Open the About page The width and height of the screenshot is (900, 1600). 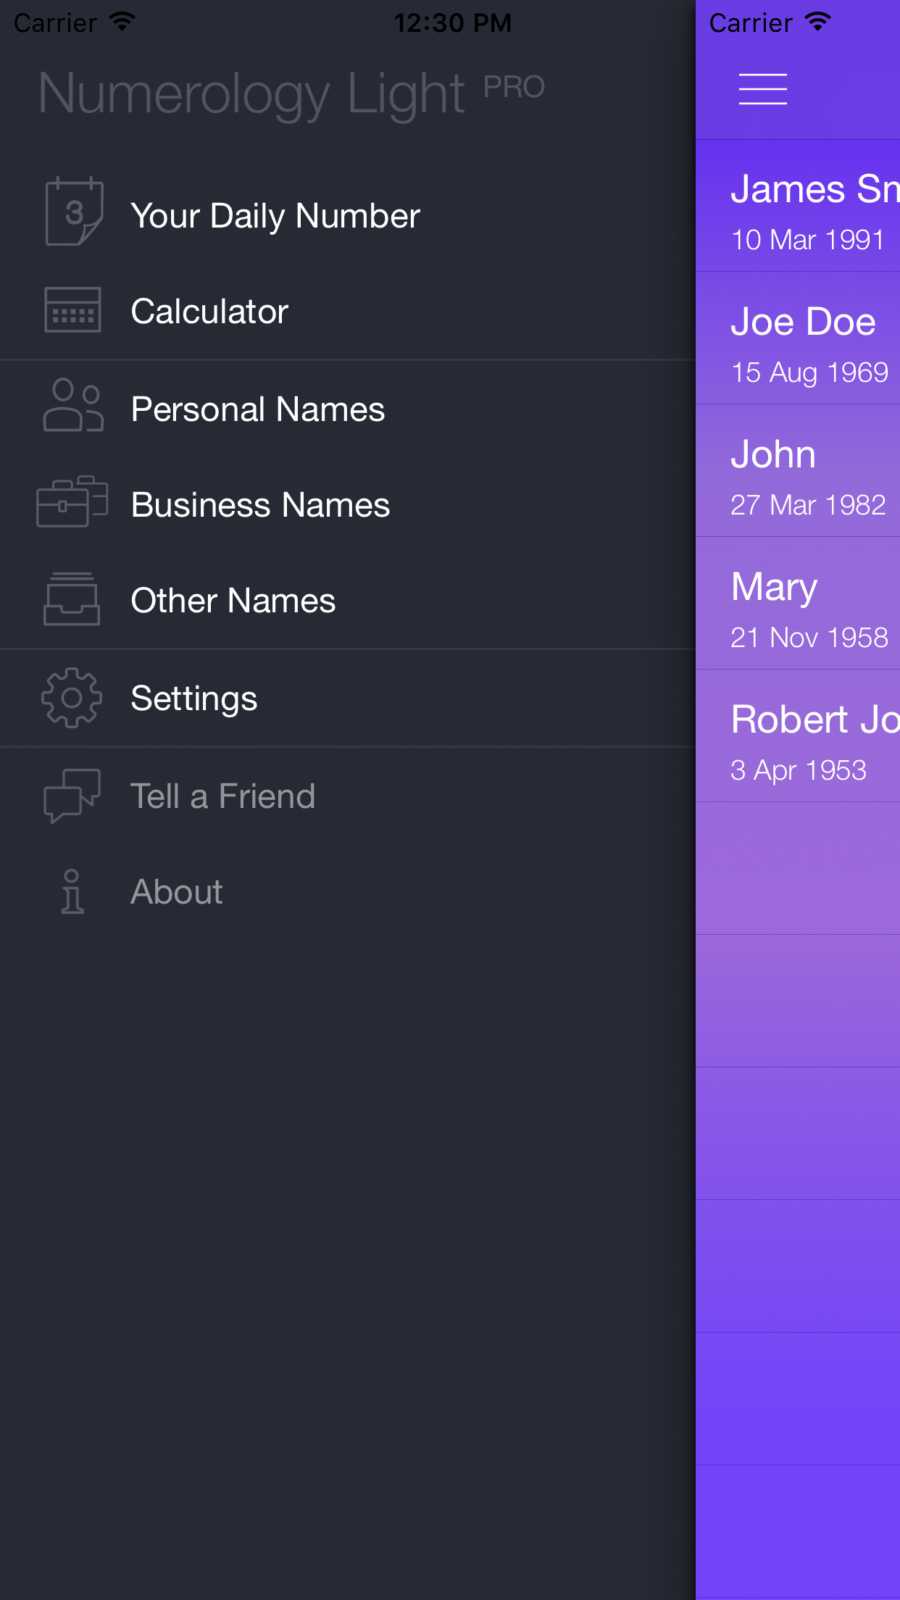tap(177, 892)
